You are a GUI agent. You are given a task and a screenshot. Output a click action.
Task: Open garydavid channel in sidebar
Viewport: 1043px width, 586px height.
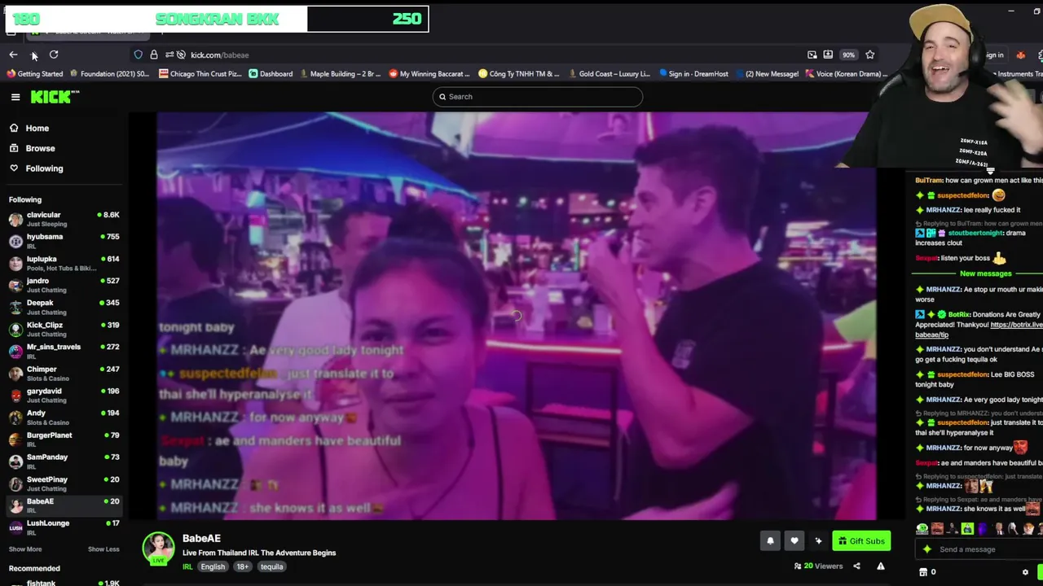(64, 395)
